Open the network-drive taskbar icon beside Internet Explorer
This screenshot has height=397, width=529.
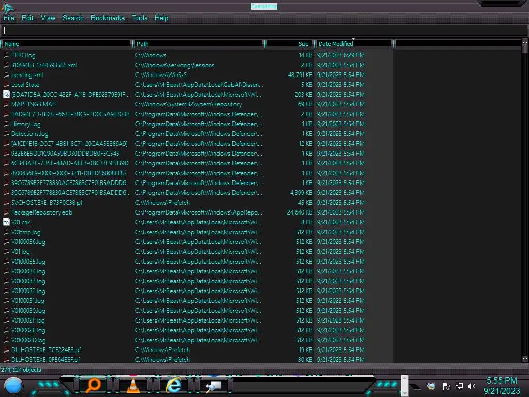pos(213,386)
